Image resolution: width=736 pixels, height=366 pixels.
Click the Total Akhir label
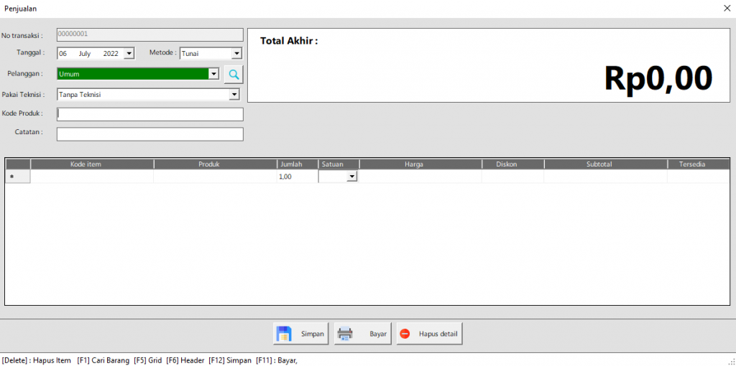click(289, 41)
